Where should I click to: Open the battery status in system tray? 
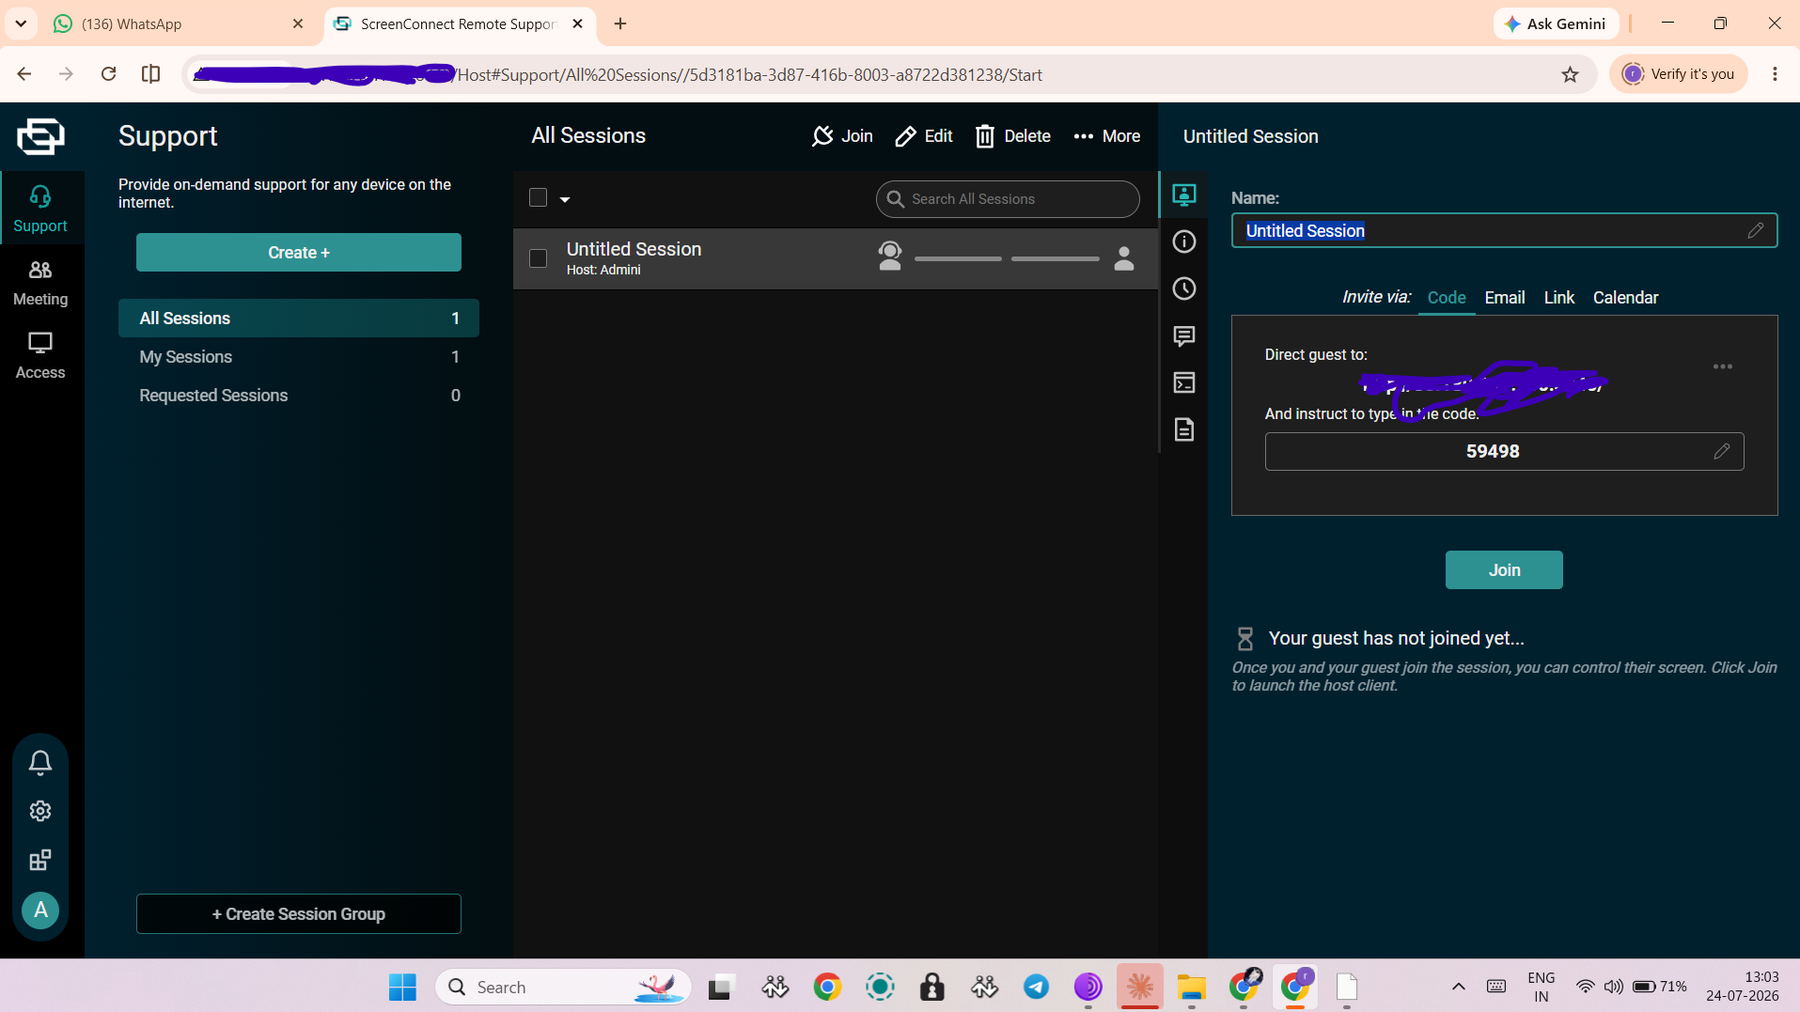[1659, 987]
